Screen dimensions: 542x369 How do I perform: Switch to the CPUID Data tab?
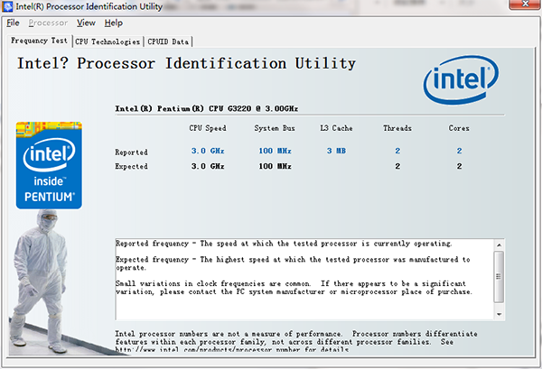pos(168,42)
